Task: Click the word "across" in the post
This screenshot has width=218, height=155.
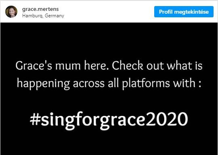Action: click(x=89, y=84)
